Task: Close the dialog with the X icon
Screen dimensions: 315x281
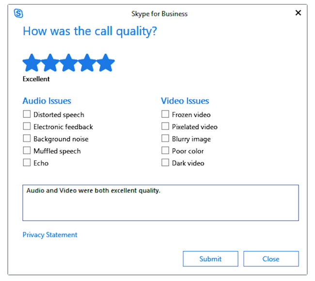Action: (x=298, y=13)
